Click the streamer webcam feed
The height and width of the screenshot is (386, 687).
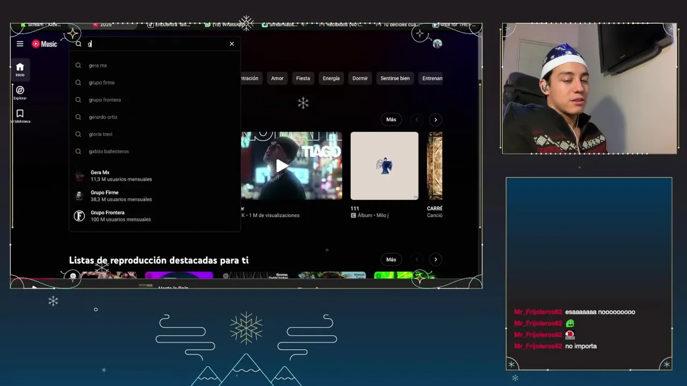(589, 88)
